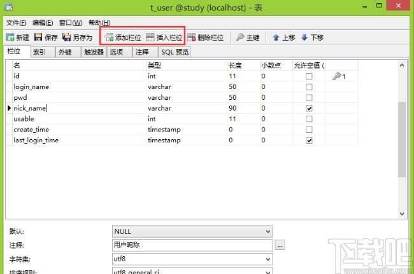414x274 pixels.
Task: Open the 帮助(H) menu
Action: point(99,23)
